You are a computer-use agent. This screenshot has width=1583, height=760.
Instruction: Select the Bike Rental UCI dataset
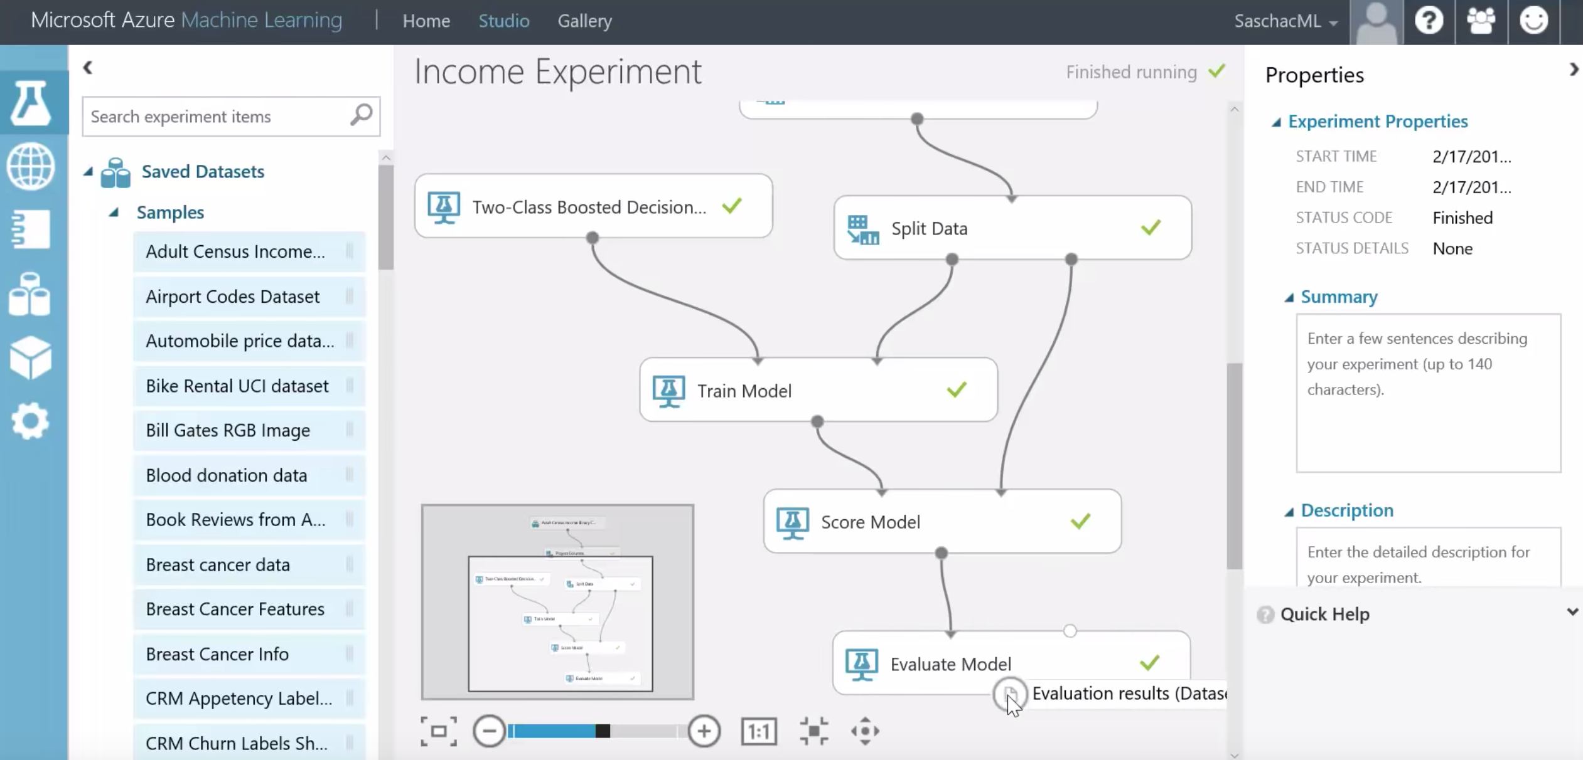point(249,386)
